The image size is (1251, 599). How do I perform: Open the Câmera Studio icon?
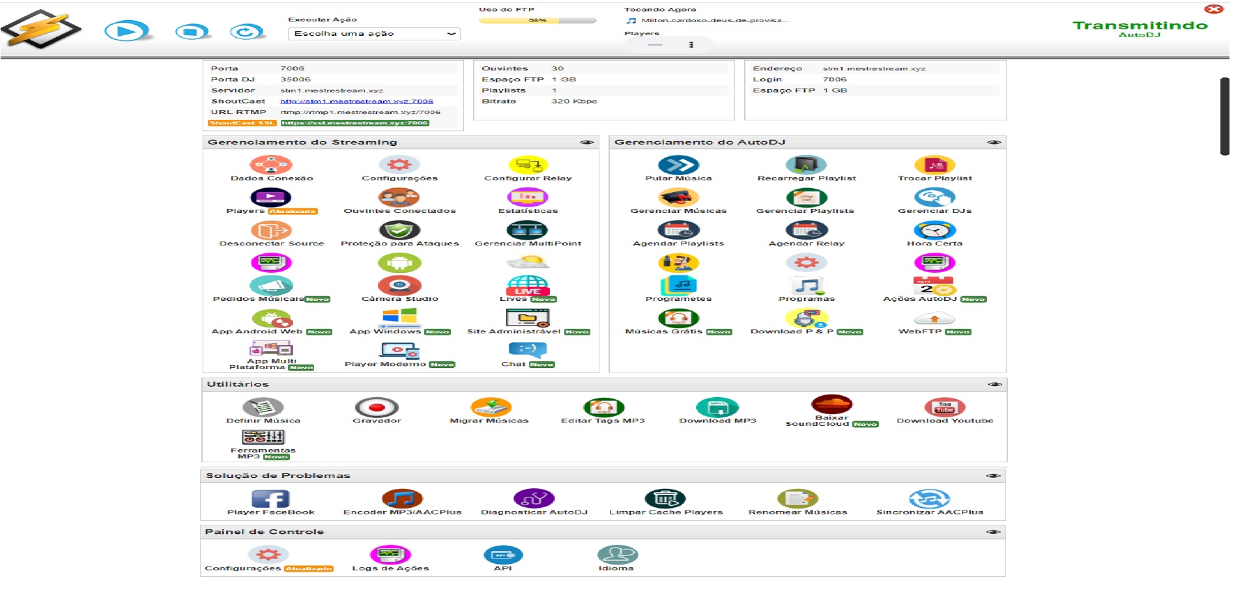[399, 286]
